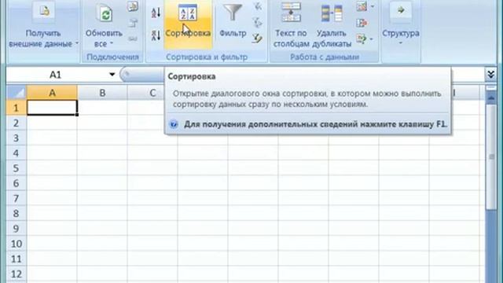The height and width of the screenshot is (283, 503).
Task: Open advanced filter options icon
Action: (x=257, y=39)
